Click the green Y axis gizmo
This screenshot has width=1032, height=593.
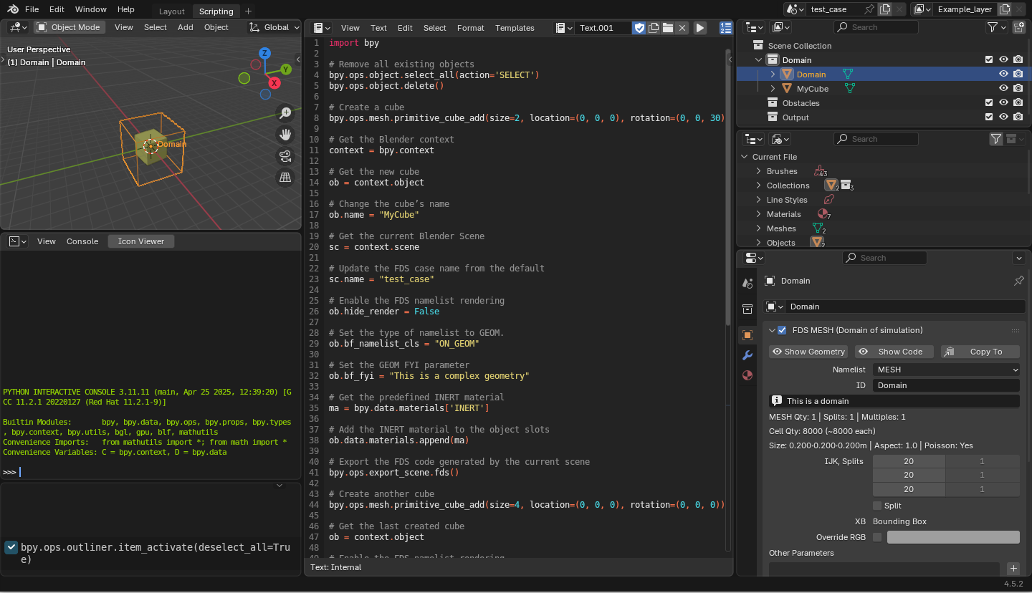(x=286, y=69)
